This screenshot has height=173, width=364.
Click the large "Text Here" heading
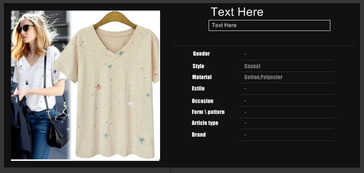point(237,12)
